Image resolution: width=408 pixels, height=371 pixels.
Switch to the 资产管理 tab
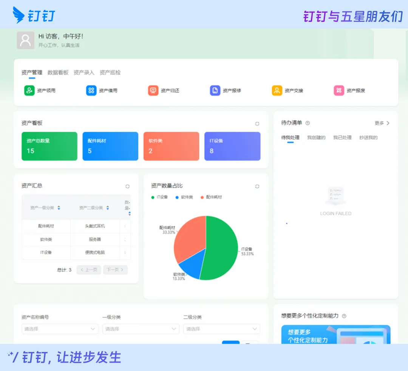(x=32, y=72)
